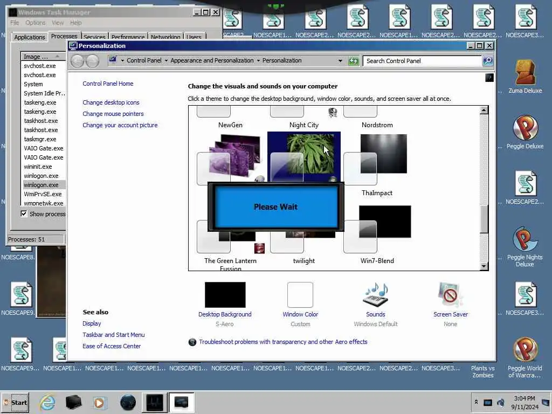The image size is (552, 414).
Task: Switch to Performance tab in Task Manager
Action: click(x=128, y=37)
